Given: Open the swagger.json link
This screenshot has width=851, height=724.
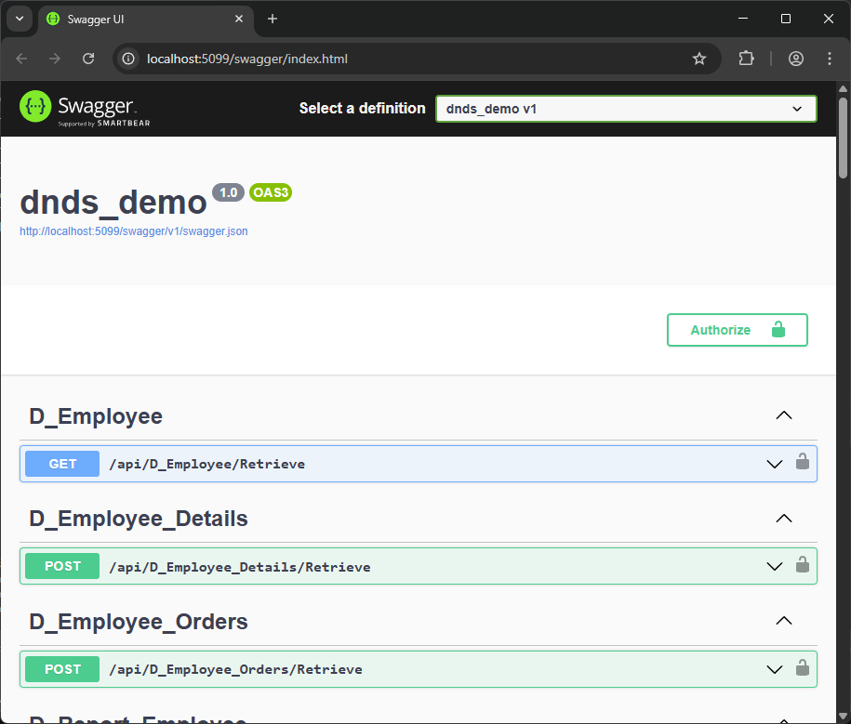Looking at the screenshot, I should pos(134,231).
